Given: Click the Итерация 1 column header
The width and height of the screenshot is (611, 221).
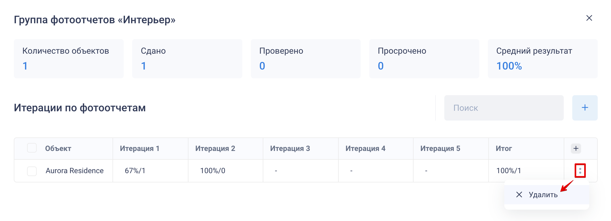Looking at the screenshot, I should pos(139,148).
